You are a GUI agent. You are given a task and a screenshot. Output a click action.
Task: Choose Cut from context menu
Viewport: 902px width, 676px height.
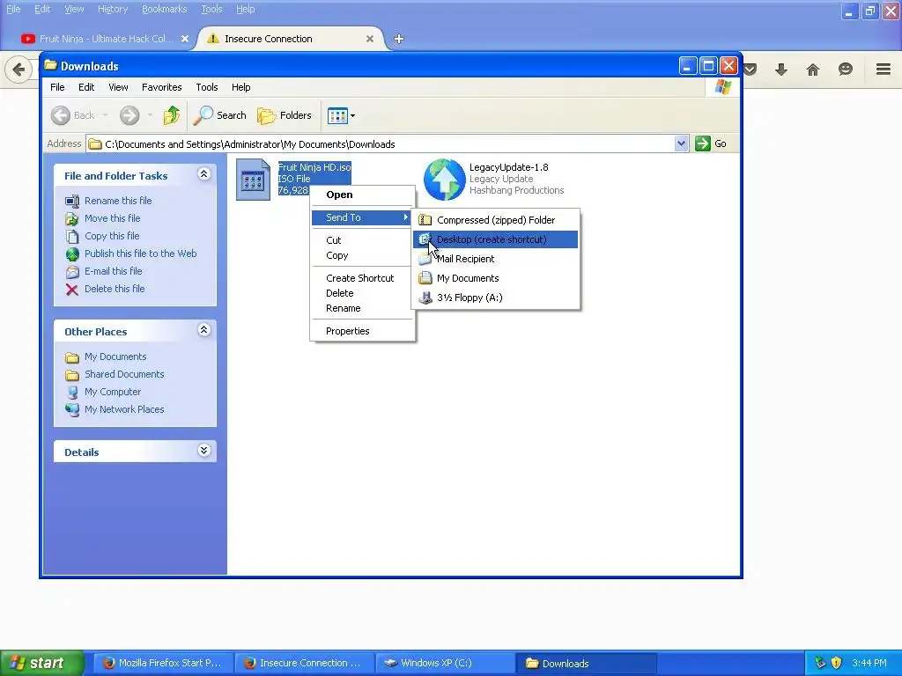click(334, 240)
